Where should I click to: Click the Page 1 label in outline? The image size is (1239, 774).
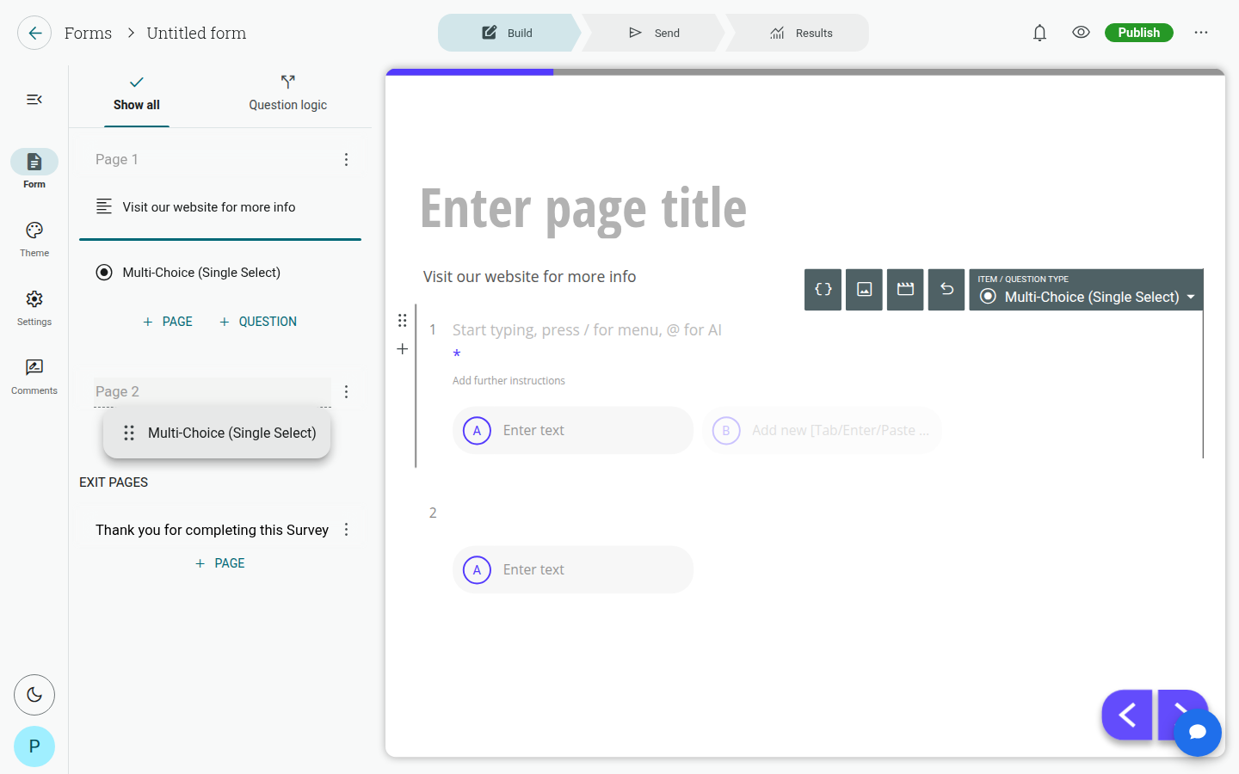click(117, 160)
